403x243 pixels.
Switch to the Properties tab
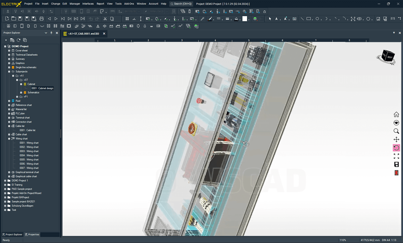(x=32, y=235)
